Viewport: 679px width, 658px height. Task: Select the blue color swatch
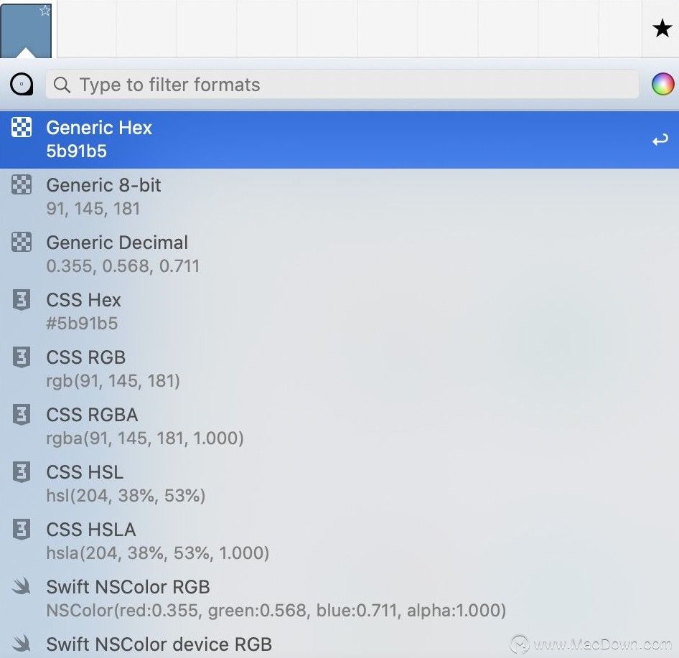pos(26,29)
